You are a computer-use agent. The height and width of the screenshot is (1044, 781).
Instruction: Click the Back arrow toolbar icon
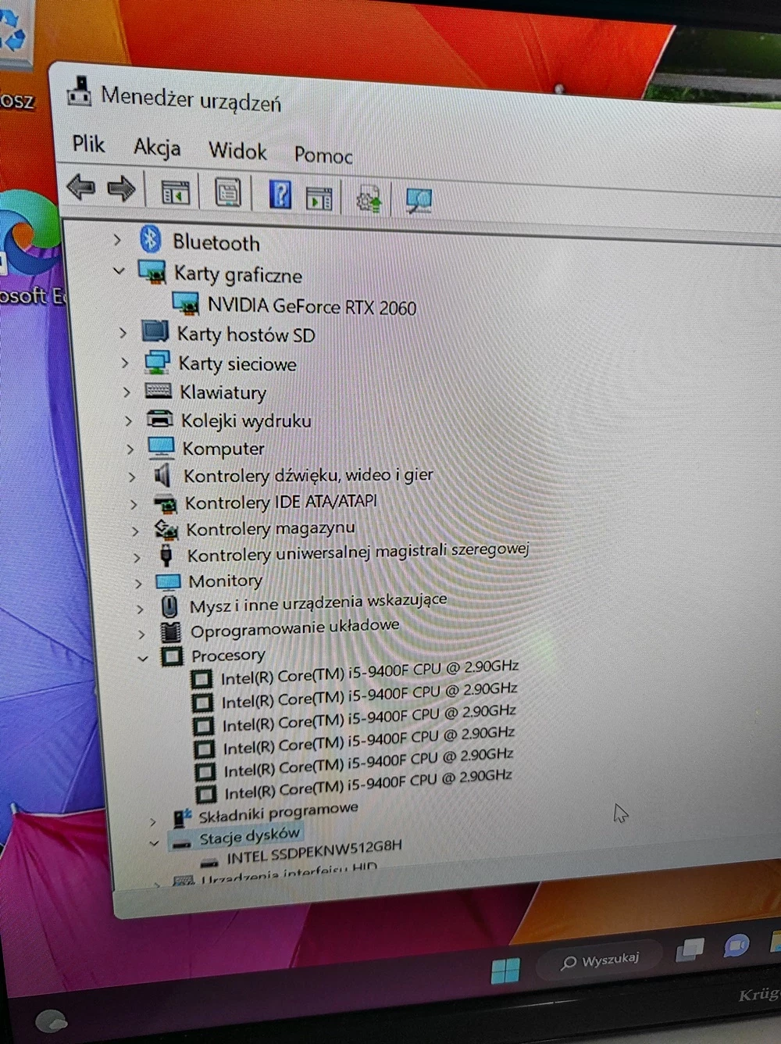coord(80,187)
